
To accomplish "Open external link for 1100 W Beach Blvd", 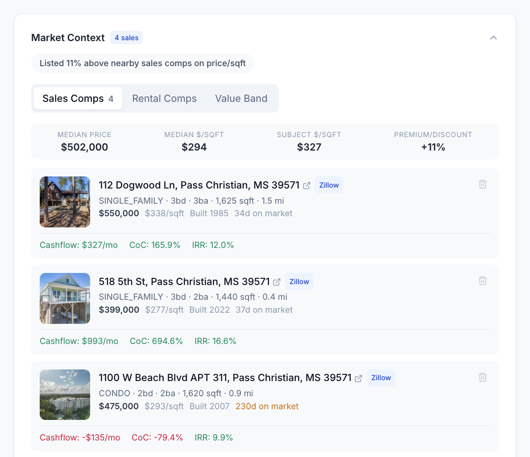I will pos(359,378).
